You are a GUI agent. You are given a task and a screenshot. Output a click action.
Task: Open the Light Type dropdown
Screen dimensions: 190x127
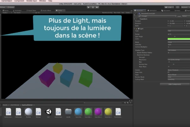(178, 31)
